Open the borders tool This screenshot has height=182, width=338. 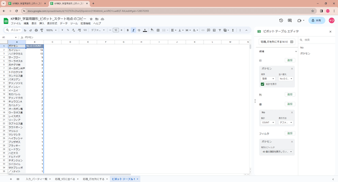point(158,30)
